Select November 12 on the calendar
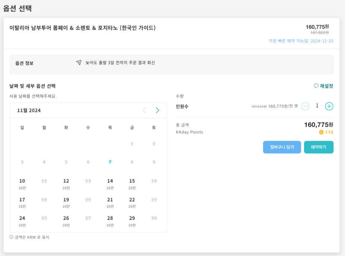This screenshot has width=345, height=256. coord(66,184)
